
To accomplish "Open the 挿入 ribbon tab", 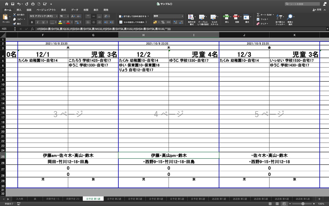I will [x=19, y=10].
